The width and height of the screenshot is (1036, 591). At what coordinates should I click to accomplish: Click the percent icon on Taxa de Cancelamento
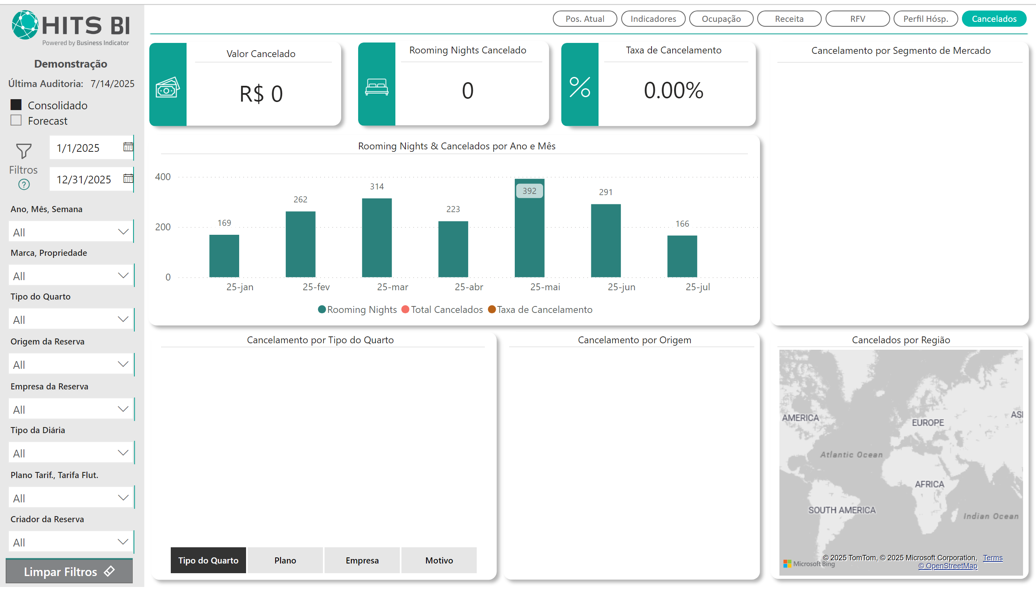[580, 87]
